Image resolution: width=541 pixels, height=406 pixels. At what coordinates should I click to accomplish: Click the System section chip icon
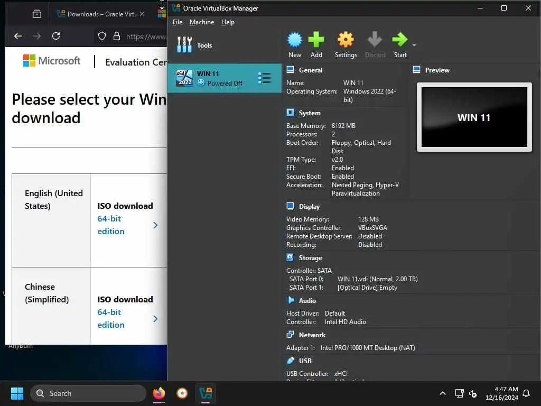[291, 113]
